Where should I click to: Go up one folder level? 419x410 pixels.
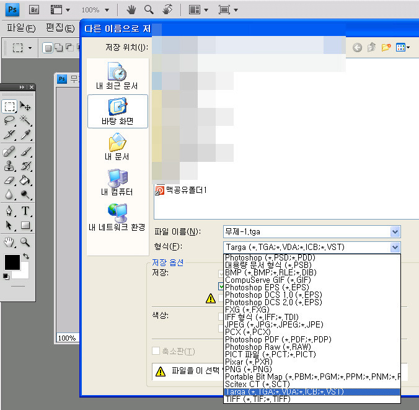point(371,48)
